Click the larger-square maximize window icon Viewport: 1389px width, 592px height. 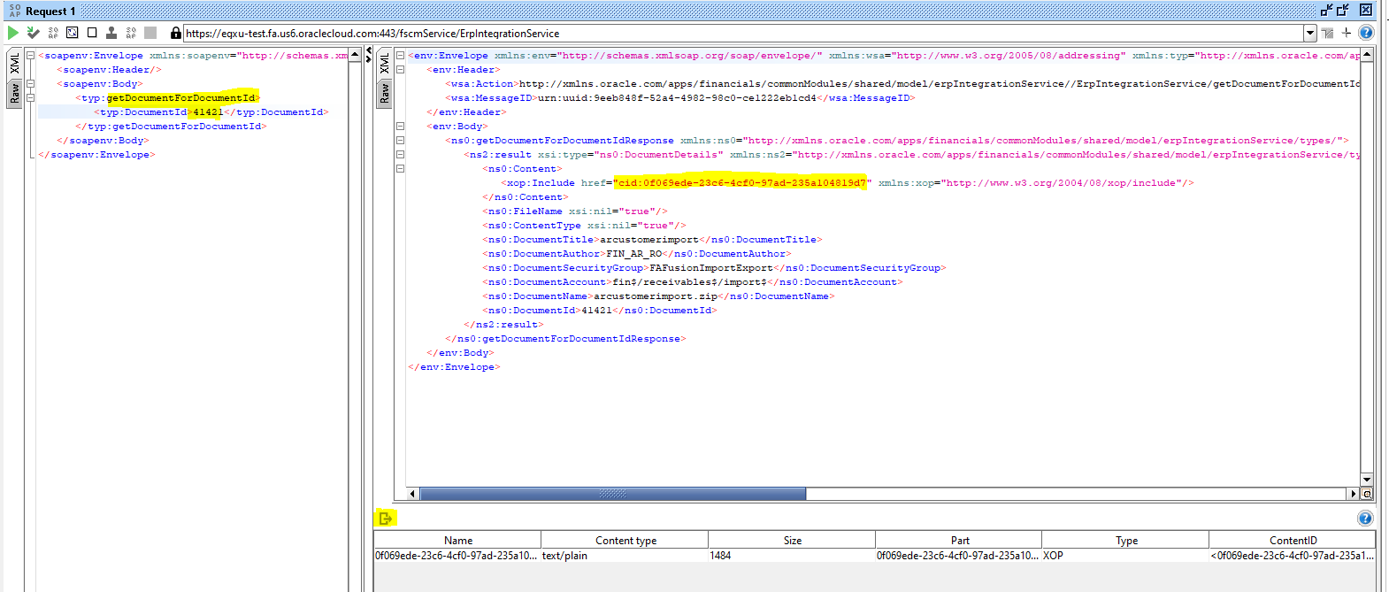coord(1343,11)
